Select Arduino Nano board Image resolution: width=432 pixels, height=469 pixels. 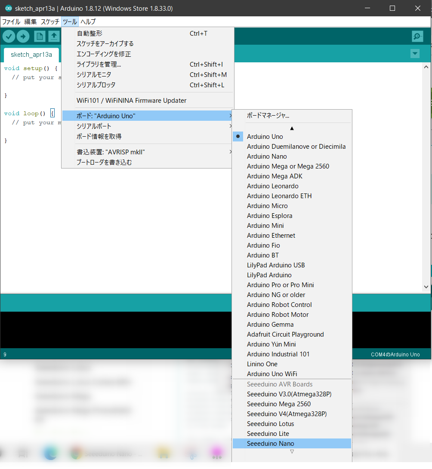click(x=292, y=156)
